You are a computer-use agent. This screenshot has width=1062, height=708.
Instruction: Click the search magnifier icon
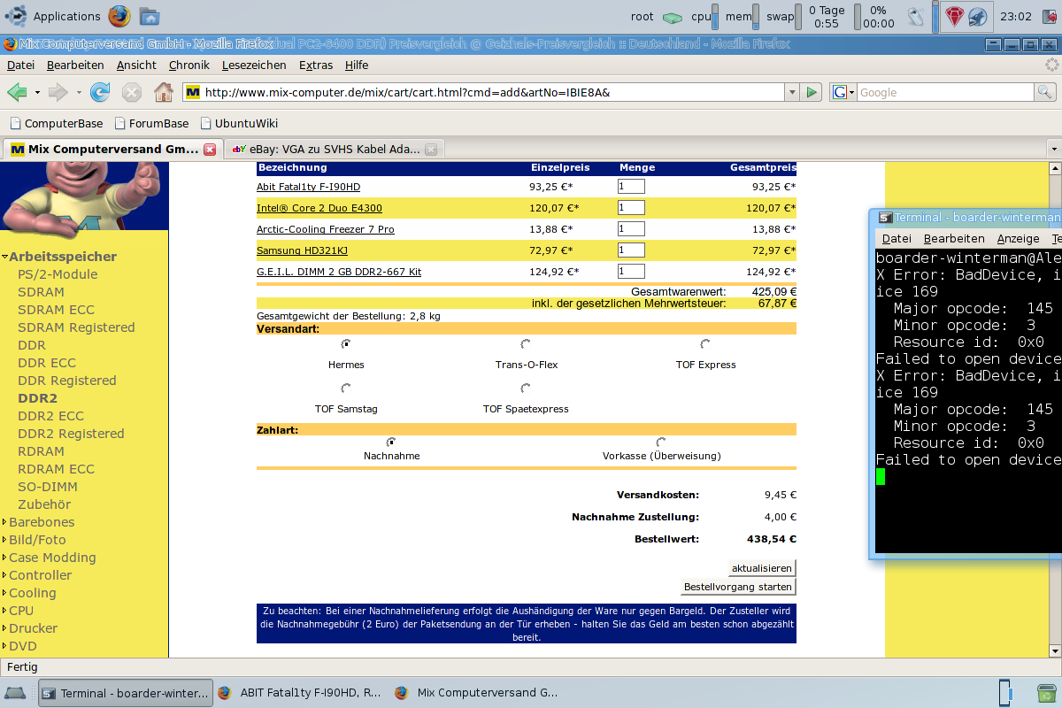tap(1045, 92)
